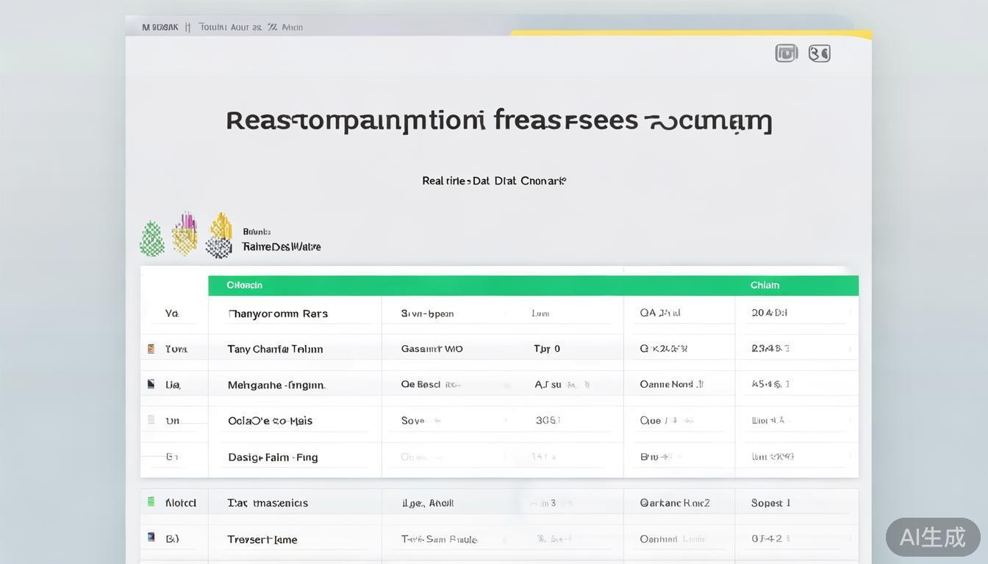Image resolution: width=988 pixels, height=564 pixels.
Task: Click the 'Real time Dat Chonark' link
Action: pyautogui.click(x=493, y=179)
